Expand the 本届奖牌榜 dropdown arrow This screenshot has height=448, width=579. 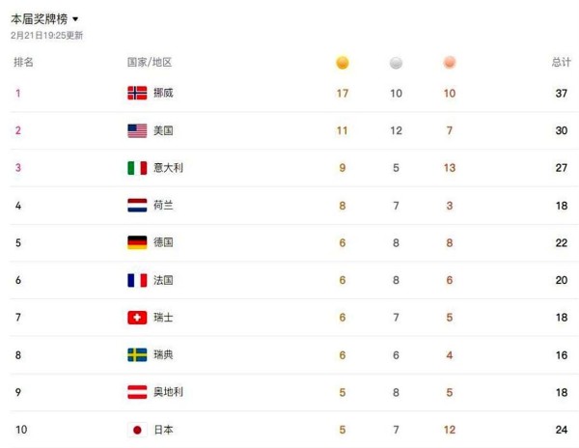point(75,19)
